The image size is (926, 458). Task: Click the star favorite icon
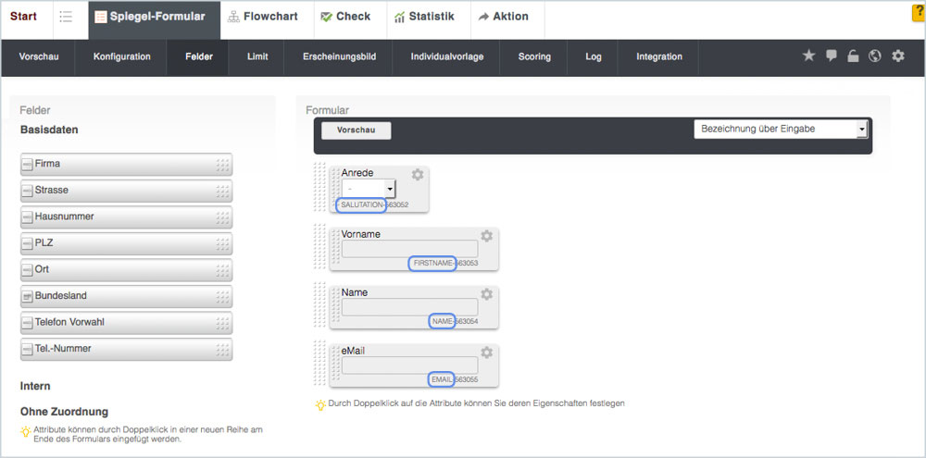(808, 56)
